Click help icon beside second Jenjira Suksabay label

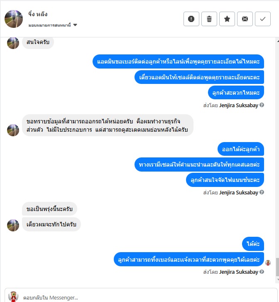tap(262, 192)
